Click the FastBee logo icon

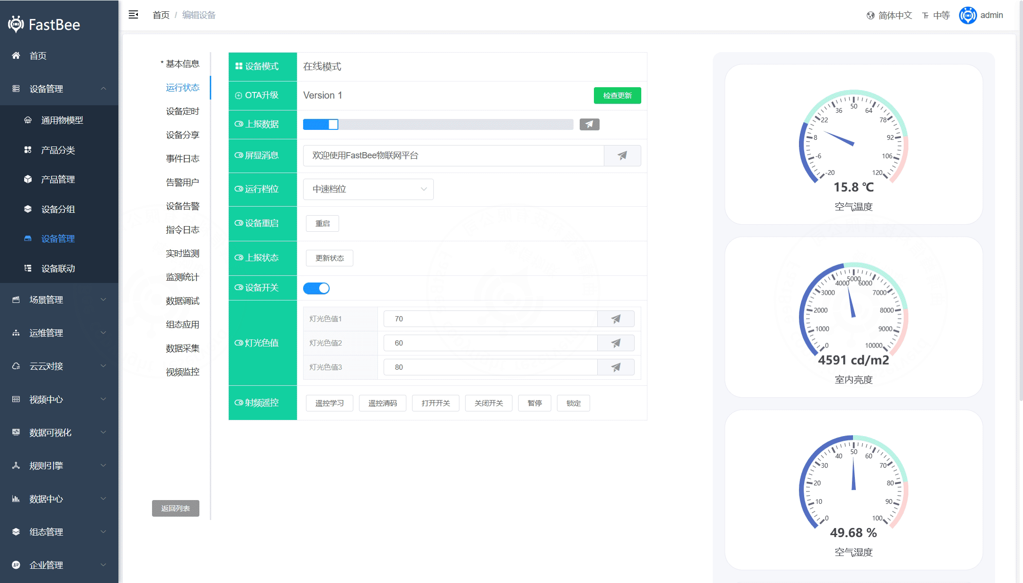click(16, 24)
